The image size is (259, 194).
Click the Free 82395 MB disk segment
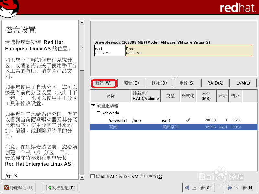click(189, 51)
